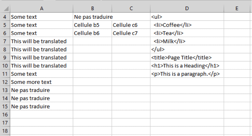Select the <li>Milk</li> cell
This screenshot has height=136, width=252.
(x=187, y=41)
